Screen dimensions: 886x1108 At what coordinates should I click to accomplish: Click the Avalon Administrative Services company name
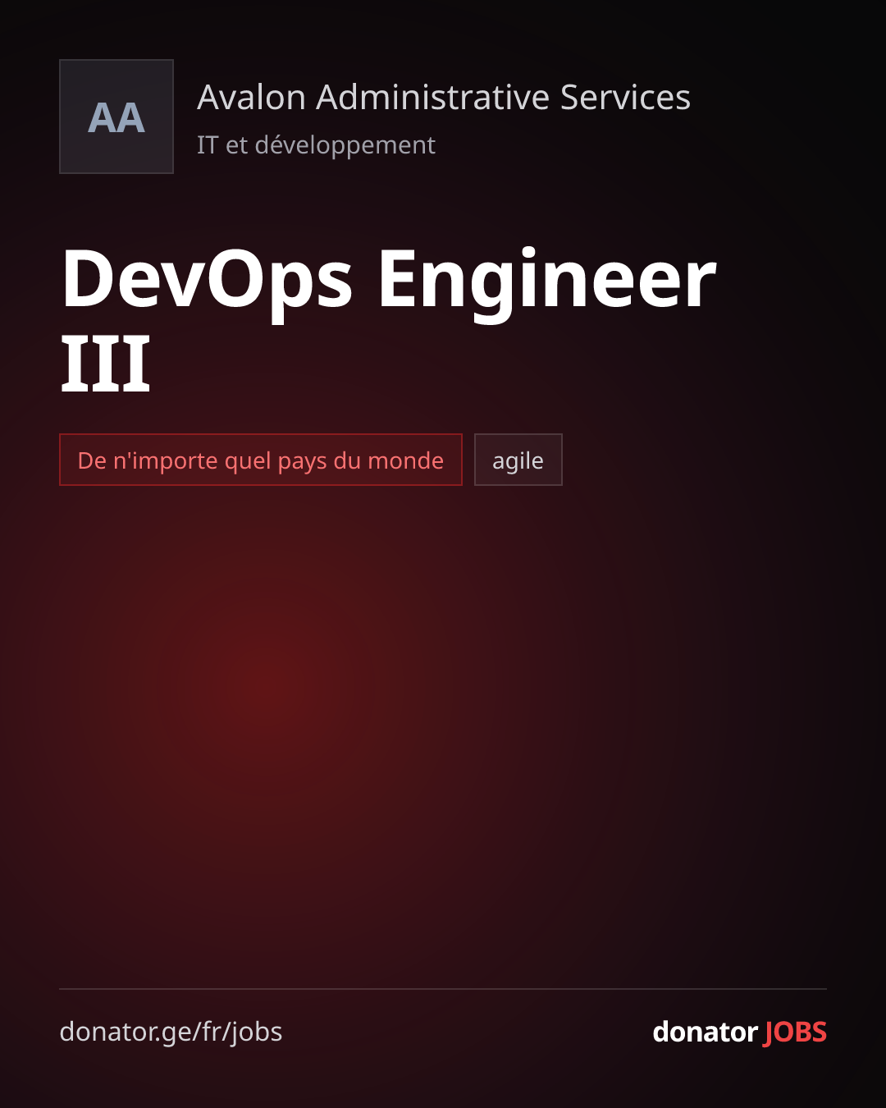click(x=444, y=97)
